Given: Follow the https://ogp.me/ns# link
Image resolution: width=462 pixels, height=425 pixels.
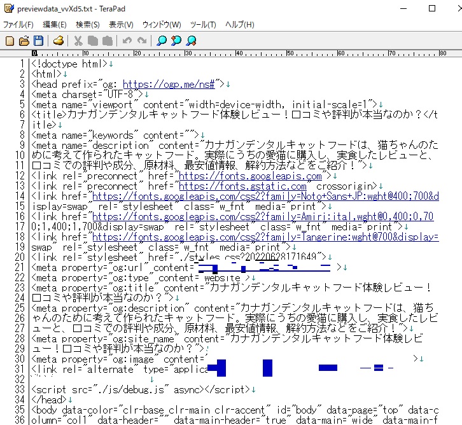Looking at the screenshot, I should coord(169,85).
